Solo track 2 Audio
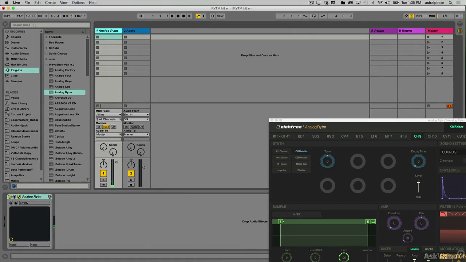This screenshot has width=466, height=262. pyautogui.click(x=131, y=180)
